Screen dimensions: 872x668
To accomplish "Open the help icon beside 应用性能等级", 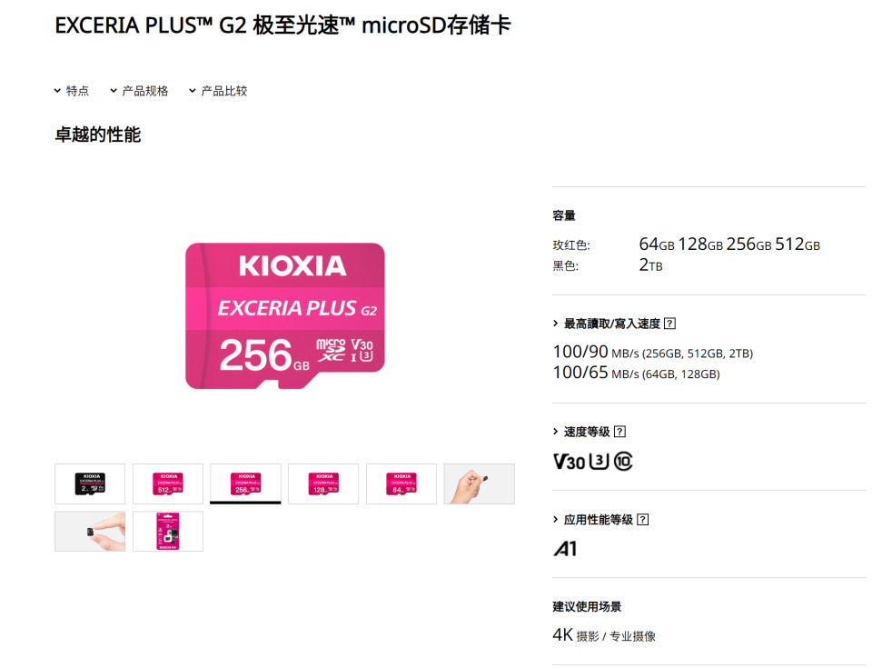I will click(643, 520).
